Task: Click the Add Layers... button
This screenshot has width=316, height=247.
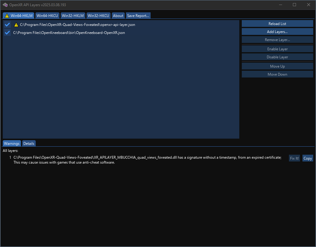Action: [x=277, y=32]
